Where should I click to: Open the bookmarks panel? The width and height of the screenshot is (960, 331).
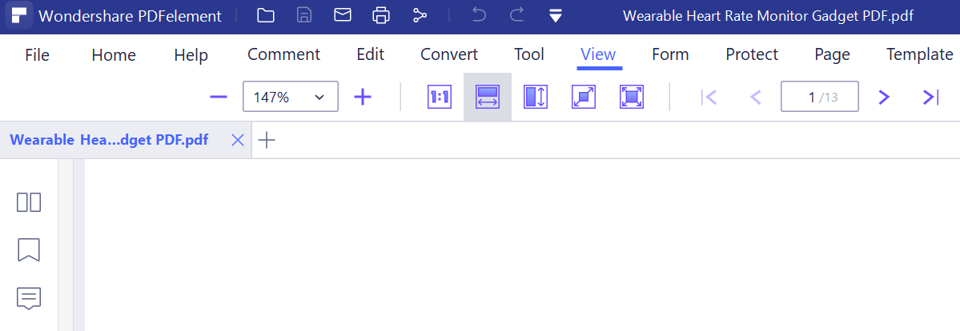29,249
